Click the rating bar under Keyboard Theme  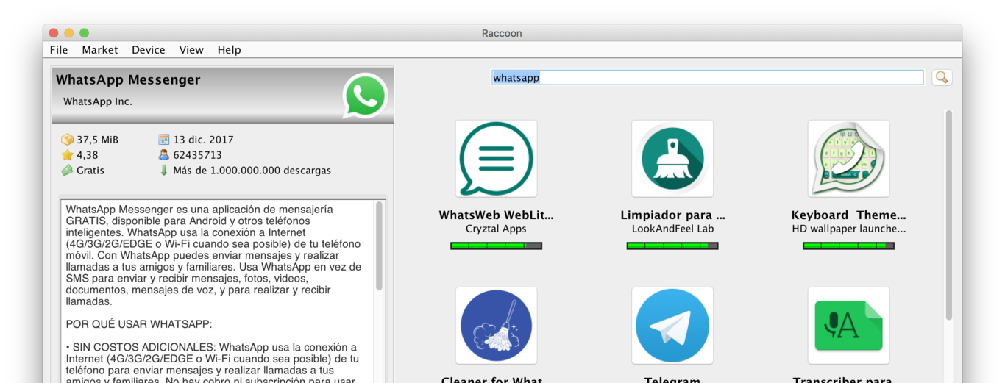point(848,246)
